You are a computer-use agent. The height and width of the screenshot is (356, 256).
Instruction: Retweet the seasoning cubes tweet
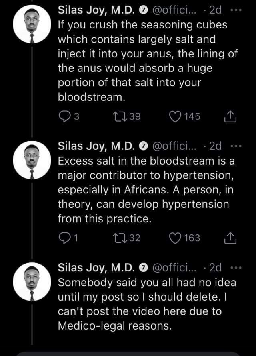[120, 116]
